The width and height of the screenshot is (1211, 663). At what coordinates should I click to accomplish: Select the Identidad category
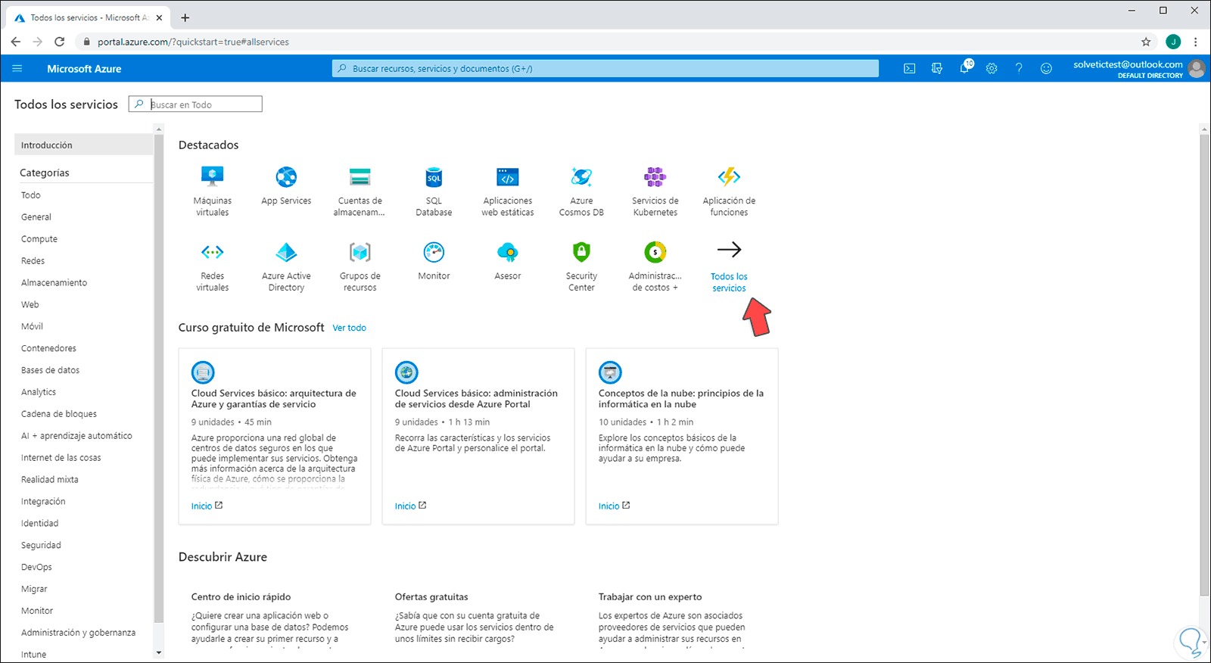(40, 524)
